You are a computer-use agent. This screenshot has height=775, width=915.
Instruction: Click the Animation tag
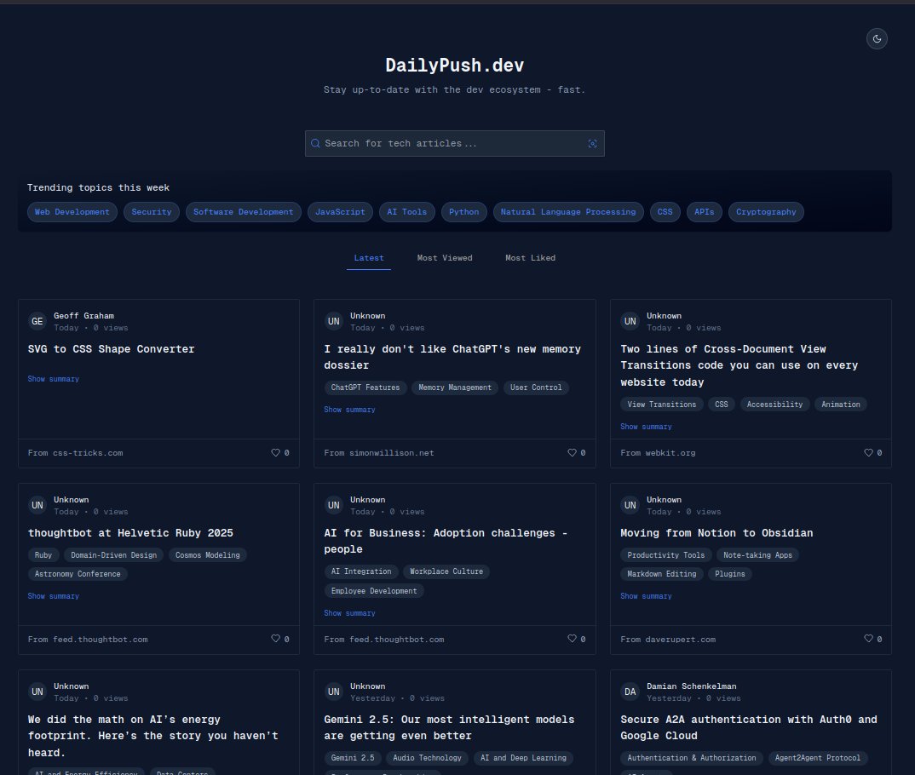pyautogui.click(x=840, y=405)
